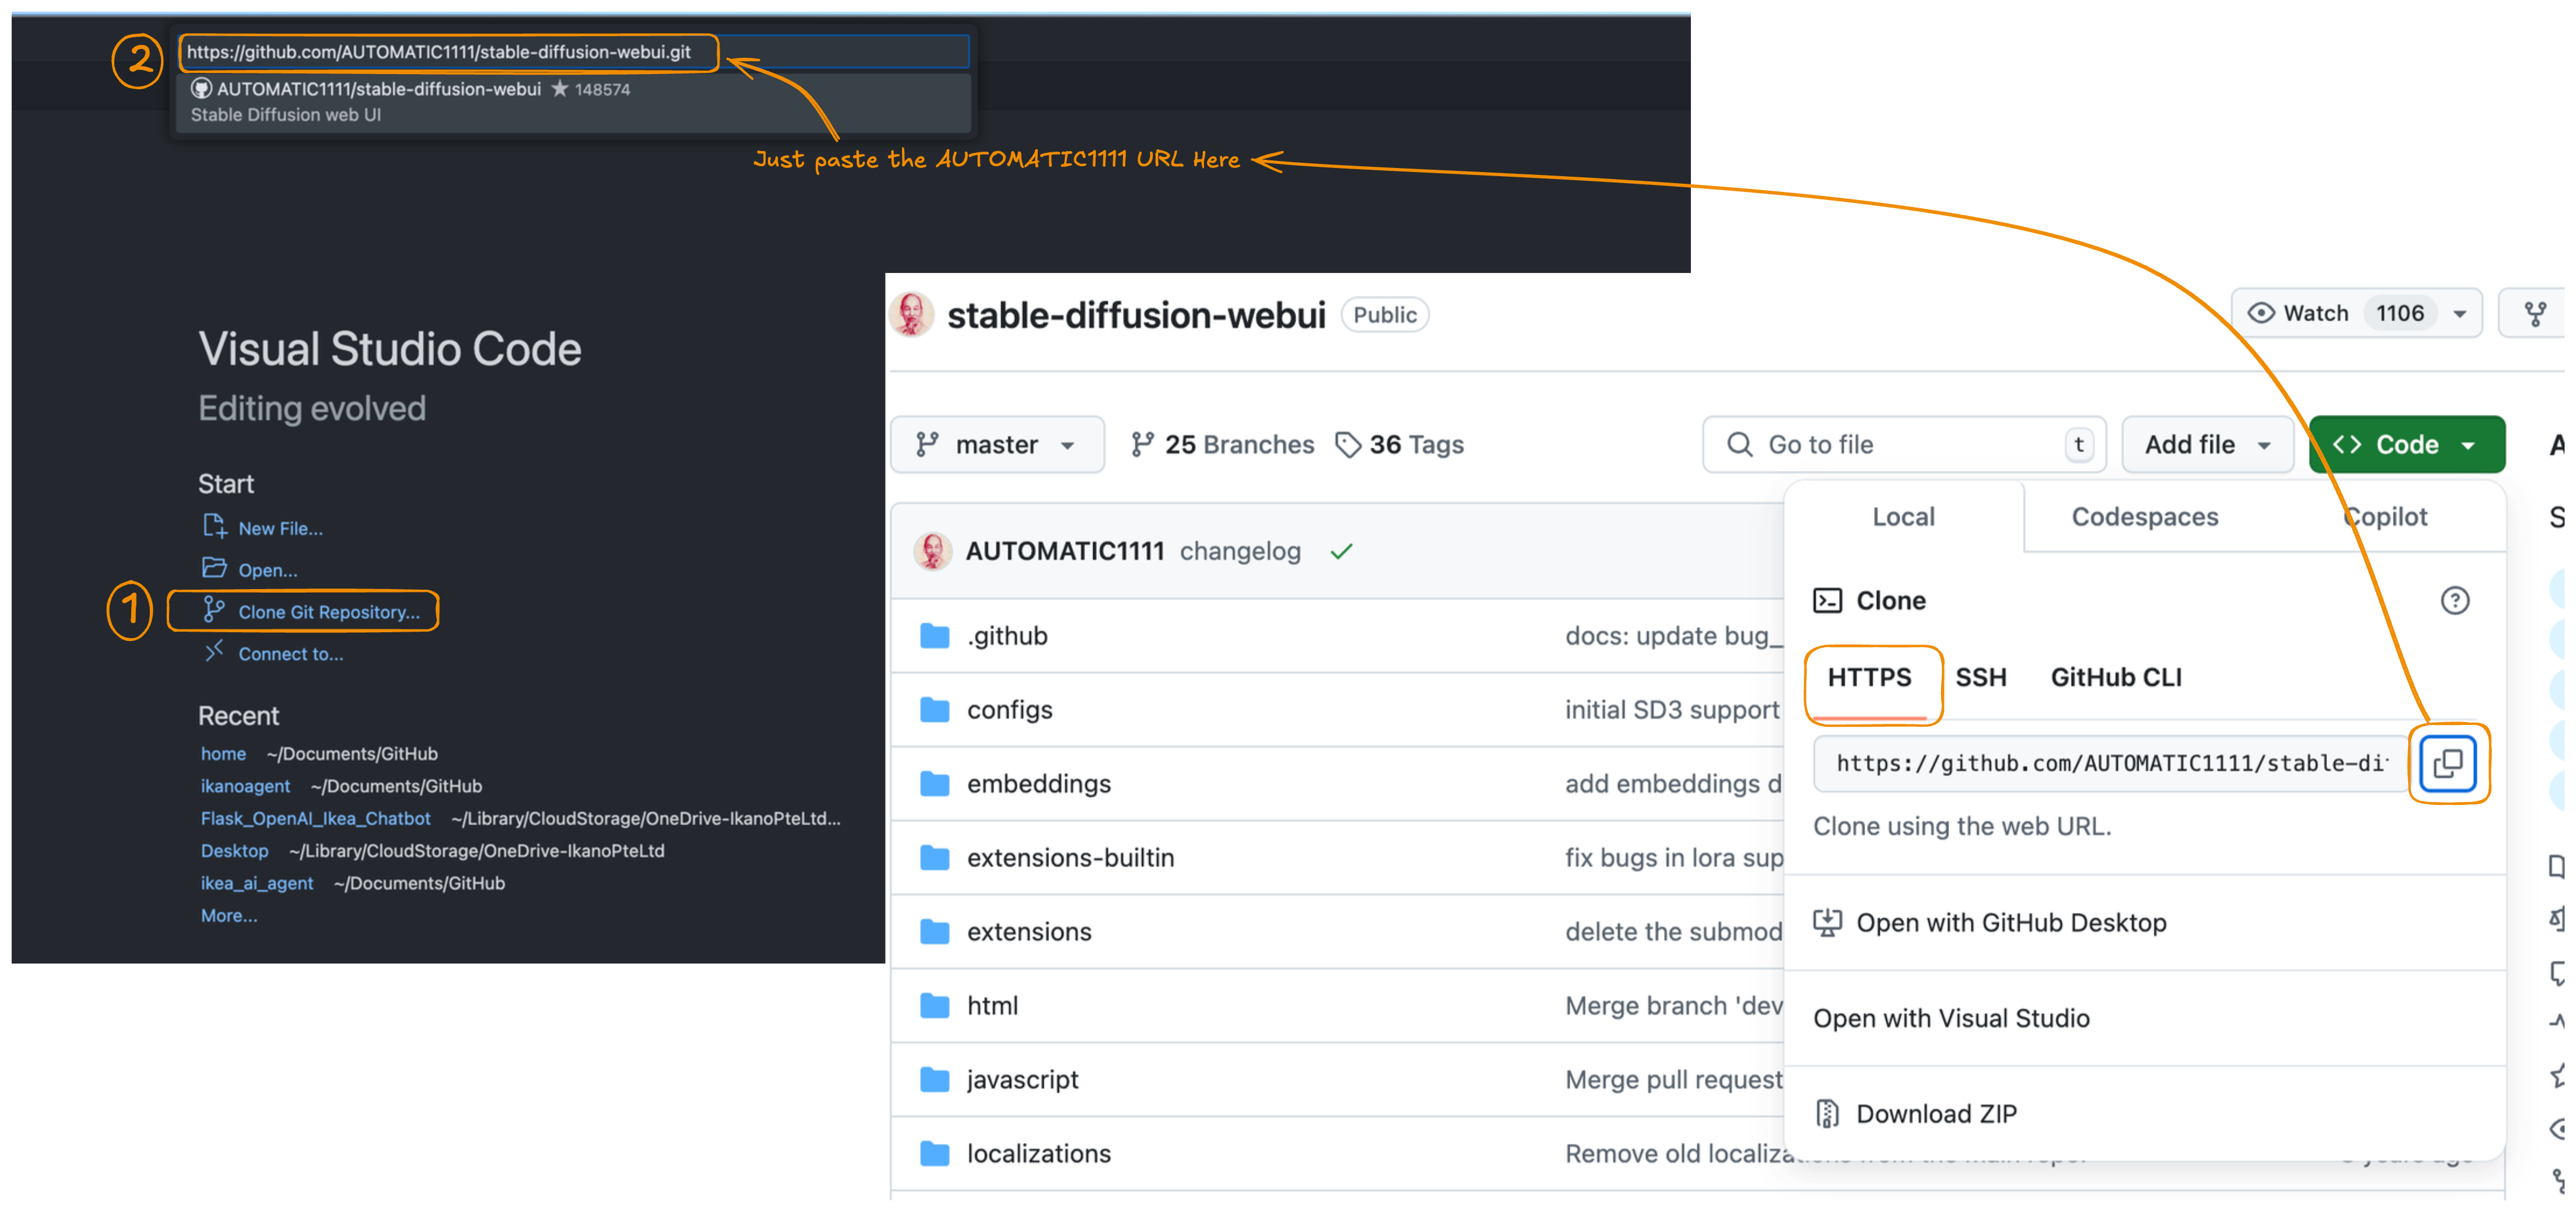Click the fork icon beside the Watch button

pyautogui.click(x=2535, y=314)
